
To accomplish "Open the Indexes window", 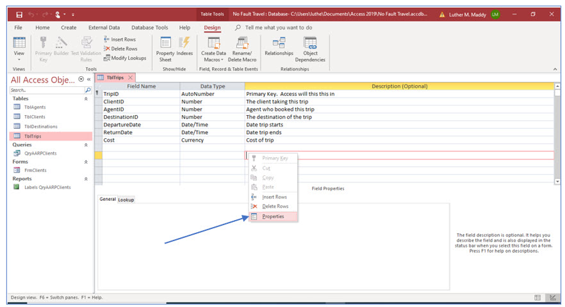I will click(x=184, y=47).
